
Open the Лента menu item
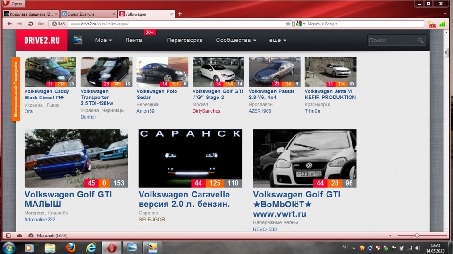(134, 40)
